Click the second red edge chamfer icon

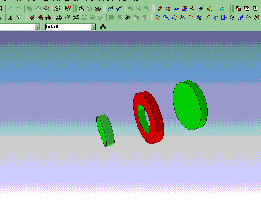tap(40, 18)
